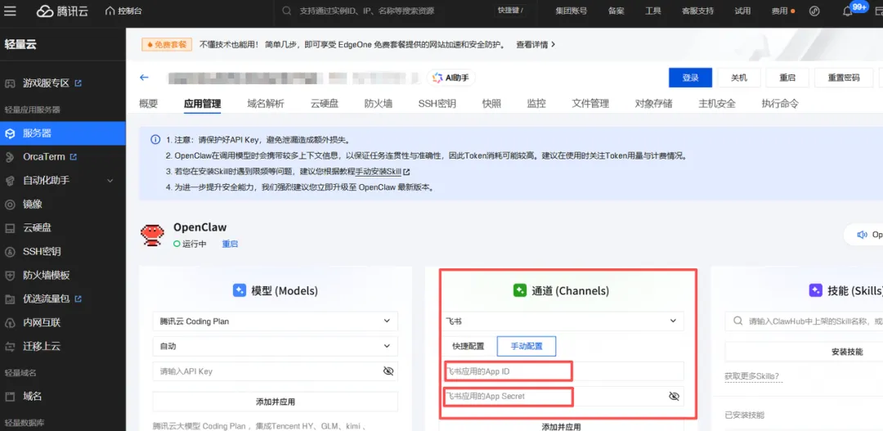Click the 获取更多Skills? link
The image size is (883, 431).
click(752, 375)
